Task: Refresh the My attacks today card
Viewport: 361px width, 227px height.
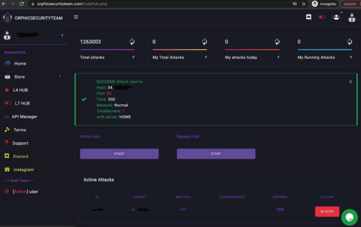Action: tap(277, 42)
